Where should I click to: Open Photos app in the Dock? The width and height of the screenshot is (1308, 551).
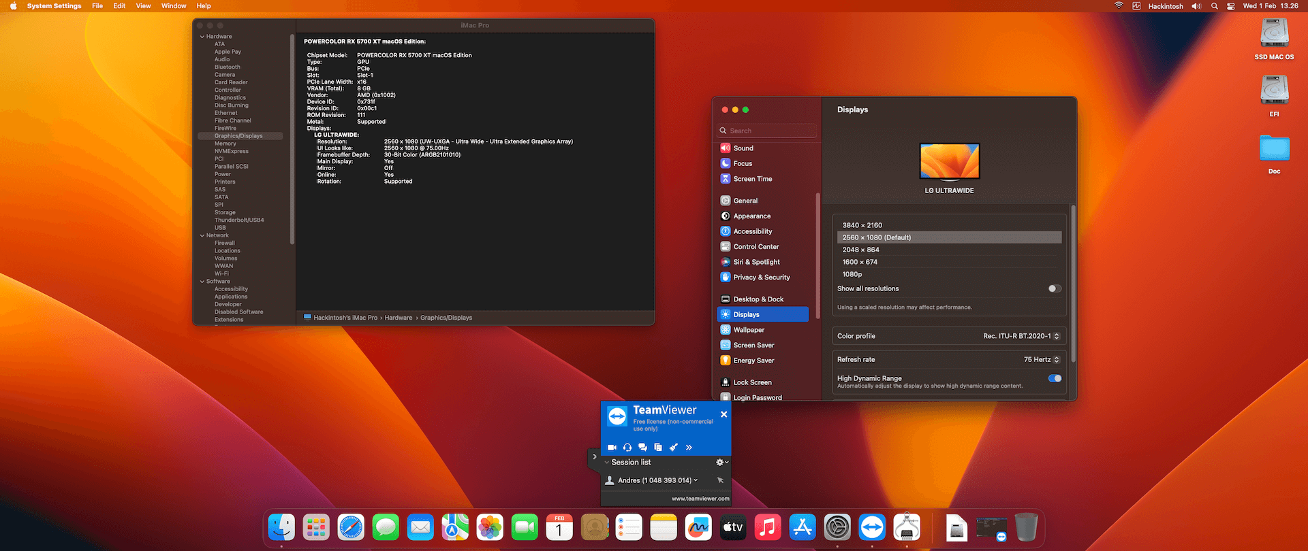490,527
